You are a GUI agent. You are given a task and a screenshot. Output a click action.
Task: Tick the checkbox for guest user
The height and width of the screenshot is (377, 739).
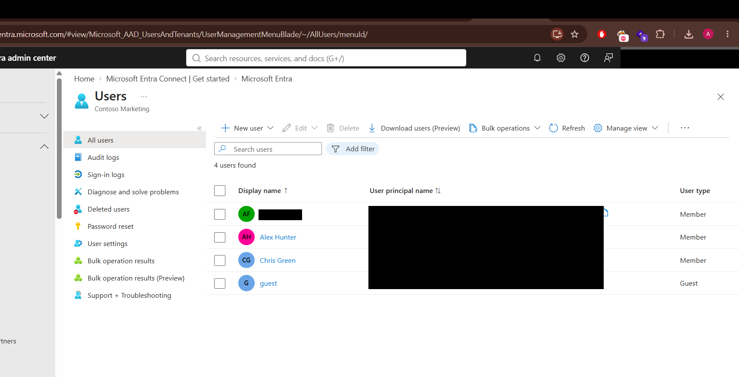click(220, 284)
